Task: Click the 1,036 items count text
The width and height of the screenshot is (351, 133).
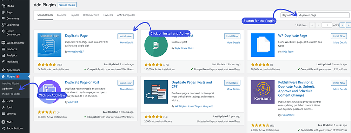Action: (301, 25)
